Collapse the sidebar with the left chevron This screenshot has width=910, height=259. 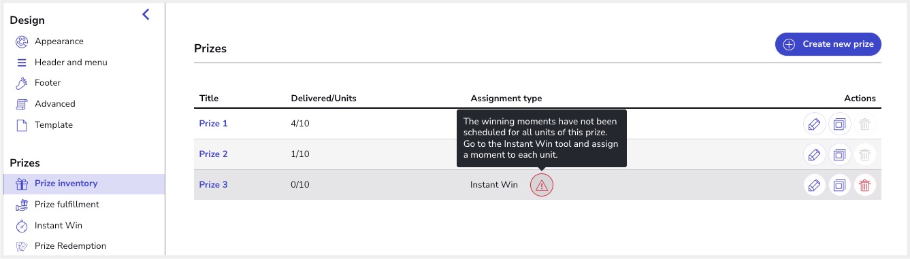146,14
